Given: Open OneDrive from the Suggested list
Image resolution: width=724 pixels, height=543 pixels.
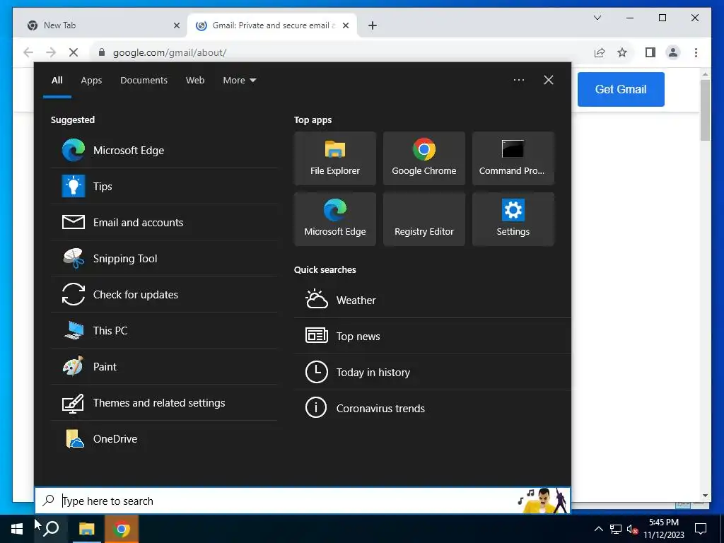Looking at the screenshot, I should (164, 438).
